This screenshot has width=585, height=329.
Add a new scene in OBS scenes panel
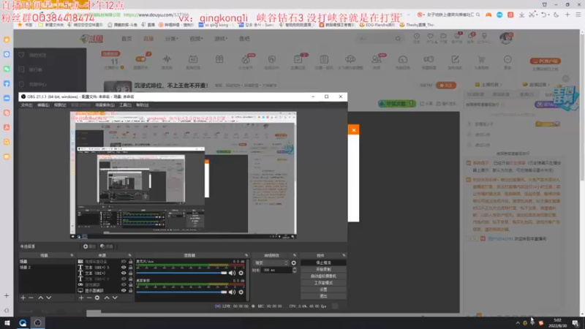click(x=23, y=298)
